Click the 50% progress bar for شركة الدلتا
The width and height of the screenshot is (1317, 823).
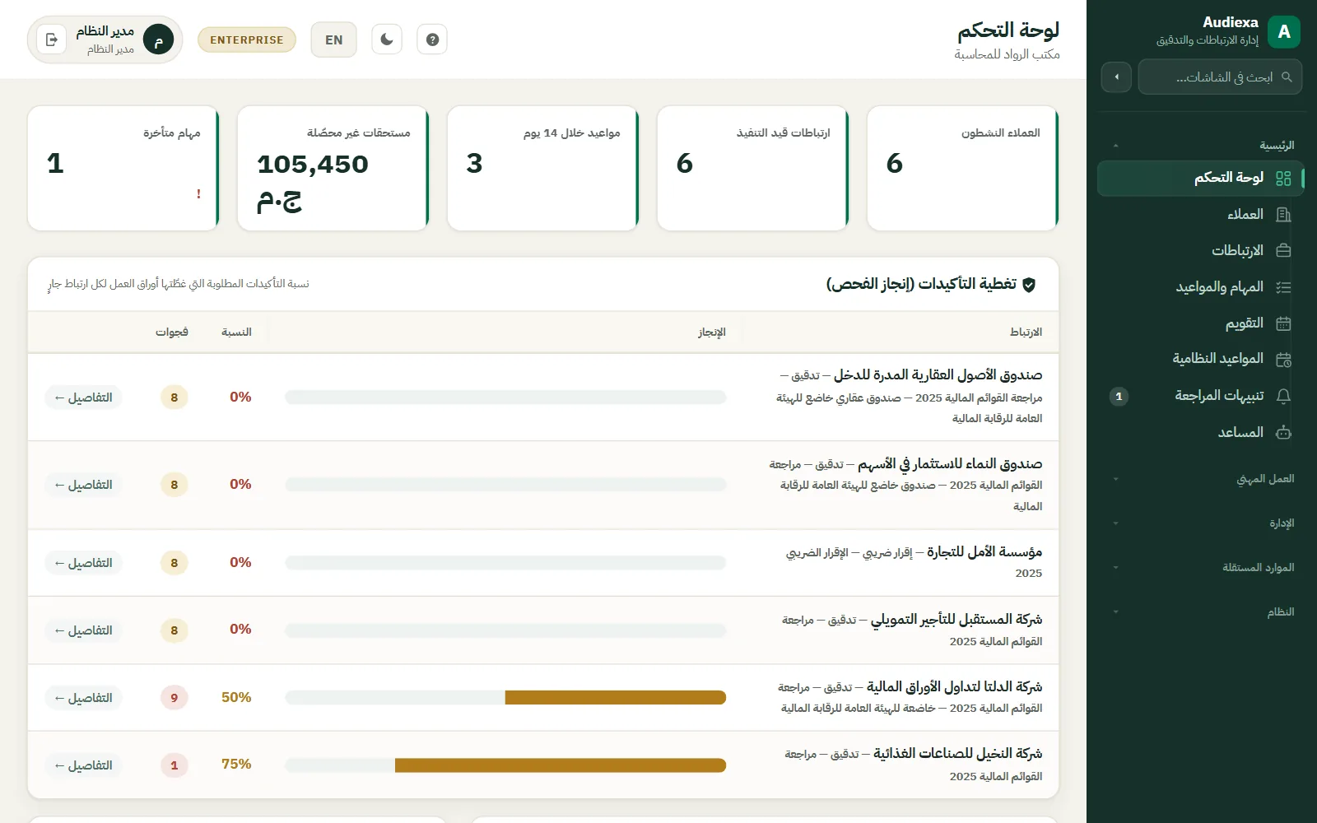(505, 698)
